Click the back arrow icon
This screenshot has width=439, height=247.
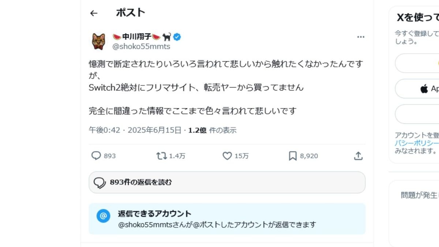(x=94, y=13)
